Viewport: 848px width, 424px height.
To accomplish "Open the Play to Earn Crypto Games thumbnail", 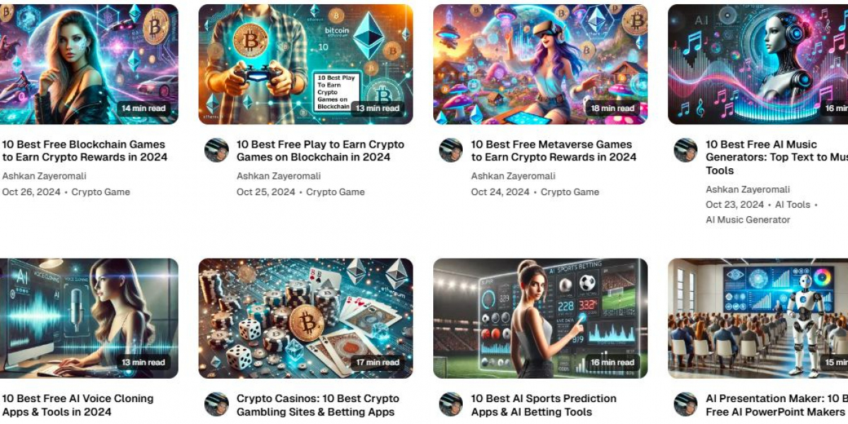I will 305,64.
